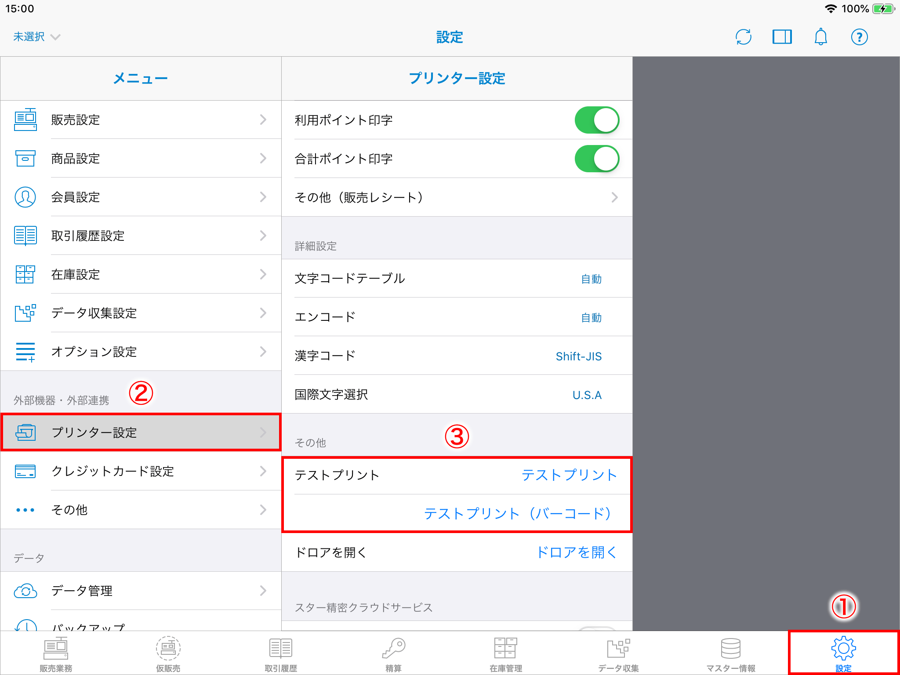
Task: Tap the help (?) icon
Action: 859,37
